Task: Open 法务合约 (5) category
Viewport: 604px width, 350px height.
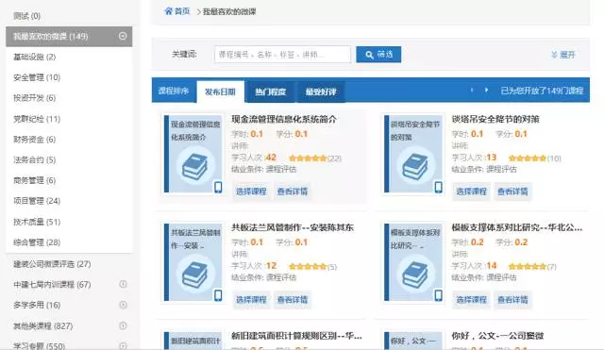Action: (x=35, y=159)
